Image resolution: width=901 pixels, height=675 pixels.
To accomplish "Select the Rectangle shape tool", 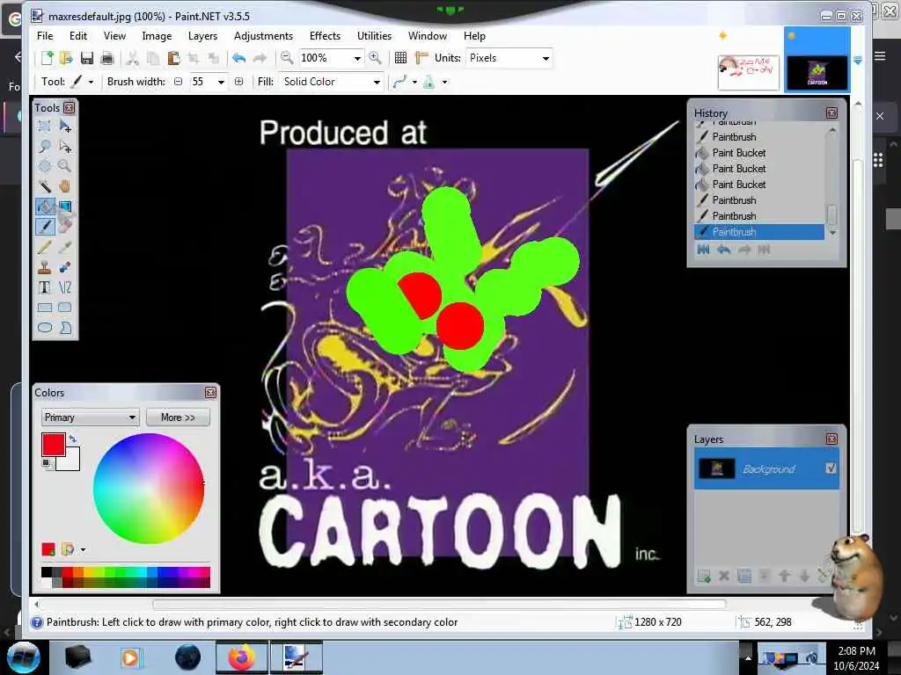I will point(44,308).
